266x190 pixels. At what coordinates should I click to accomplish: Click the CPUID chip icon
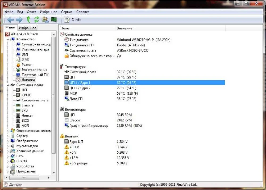pos(18,95)
